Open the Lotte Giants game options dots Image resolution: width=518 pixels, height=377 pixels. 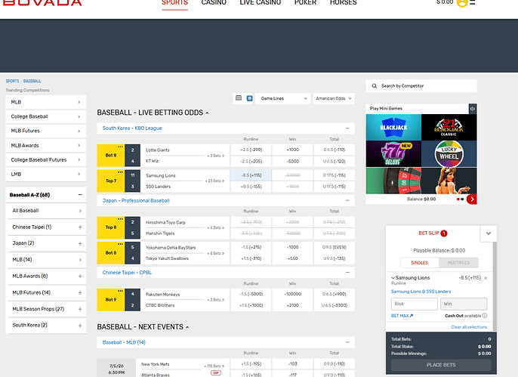coord(120,147)
